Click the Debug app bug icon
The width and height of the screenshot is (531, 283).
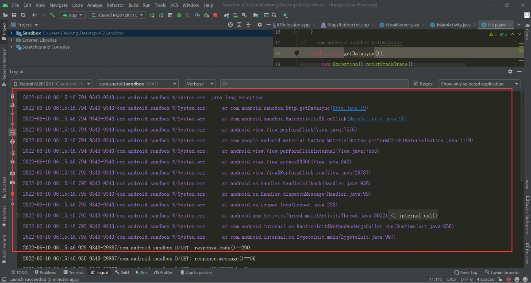[179, 15]
